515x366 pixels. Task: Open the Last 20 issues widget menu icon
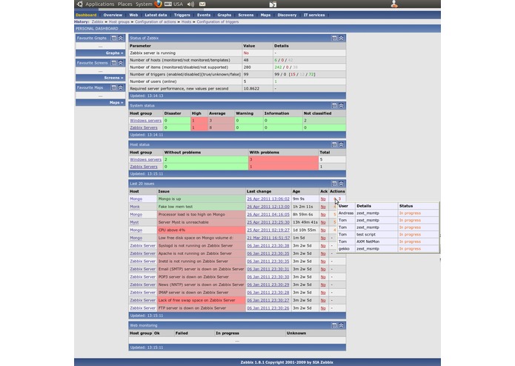click(334, 184)
